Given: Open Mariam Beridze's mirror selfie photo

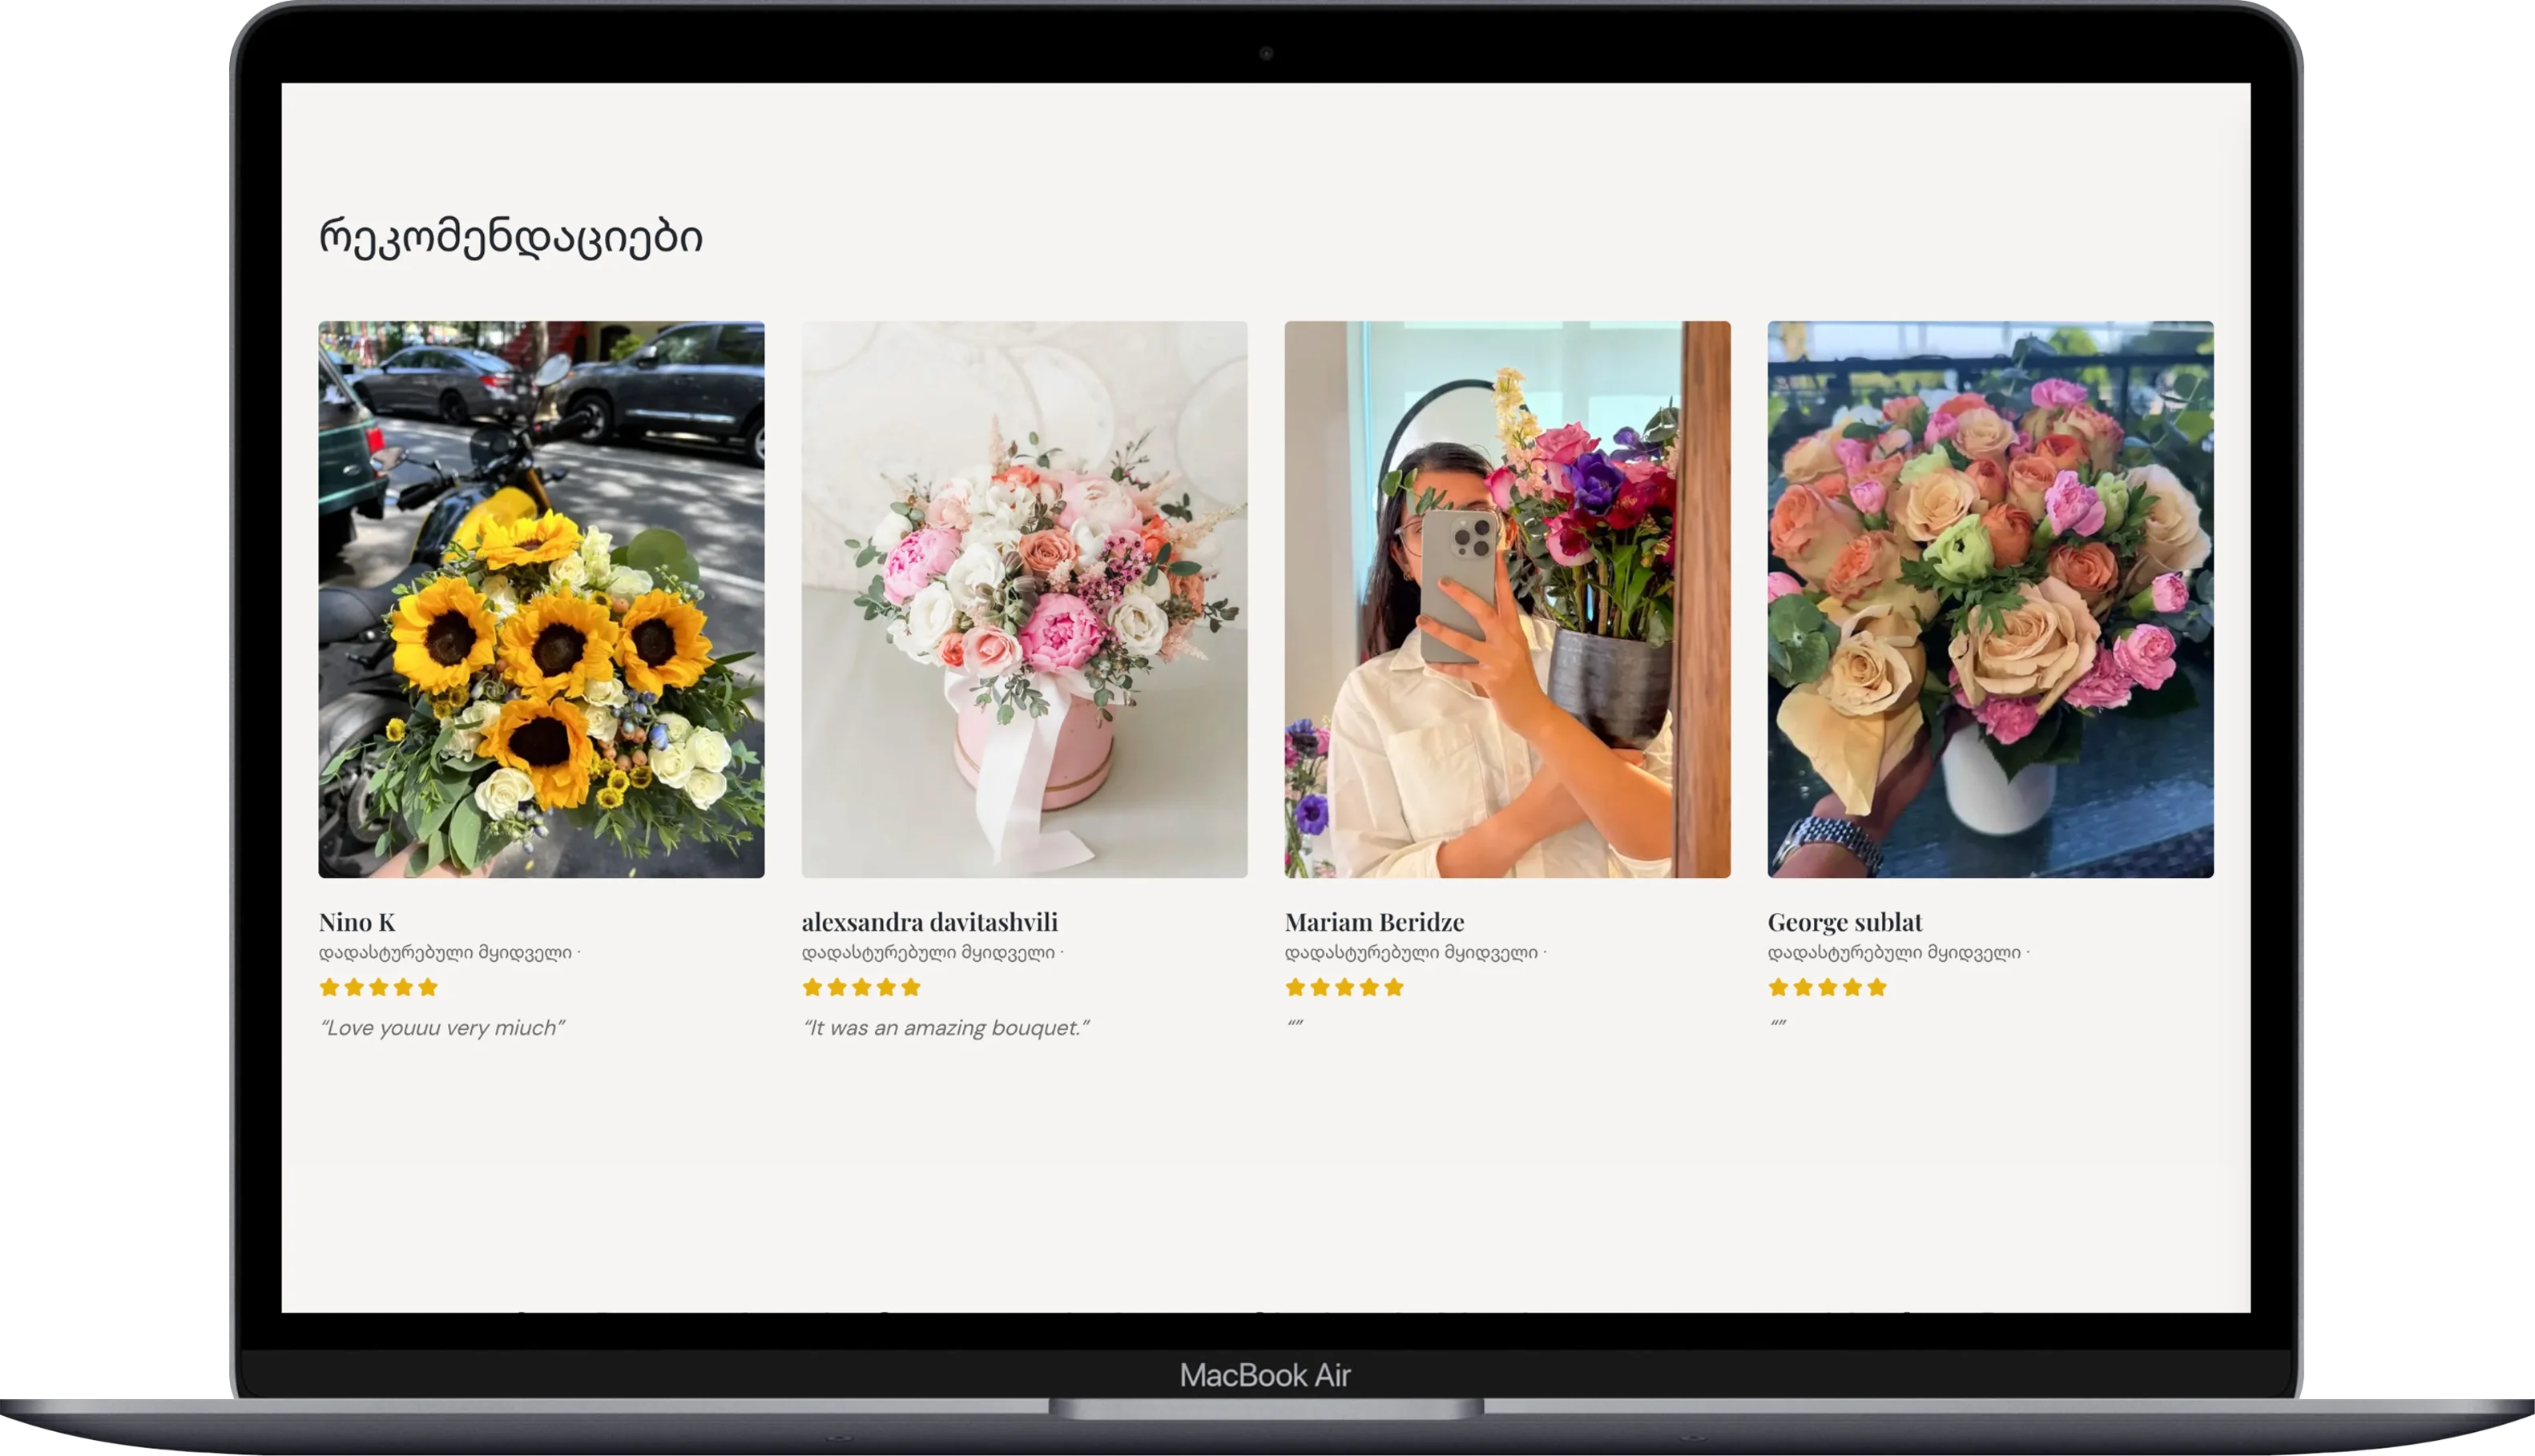Looking at the screenshot, I should [x=1508, y=599].
